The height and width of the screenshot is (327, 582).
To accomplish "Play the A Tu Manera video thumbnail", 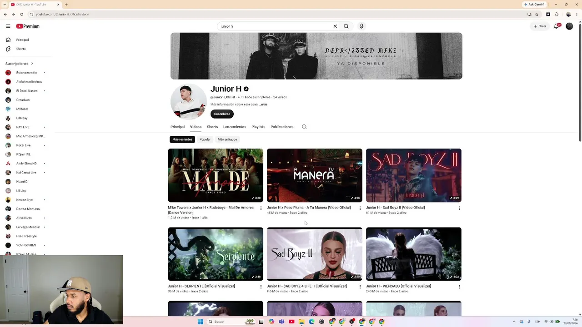I will (315, 175).
